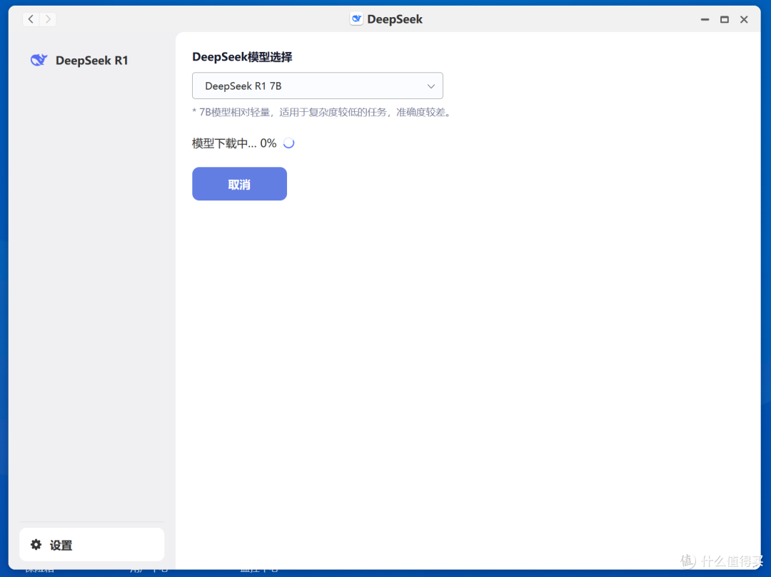Go forward with the right arrow
Viewport: 771px width, 577px height.
point(48,19)
